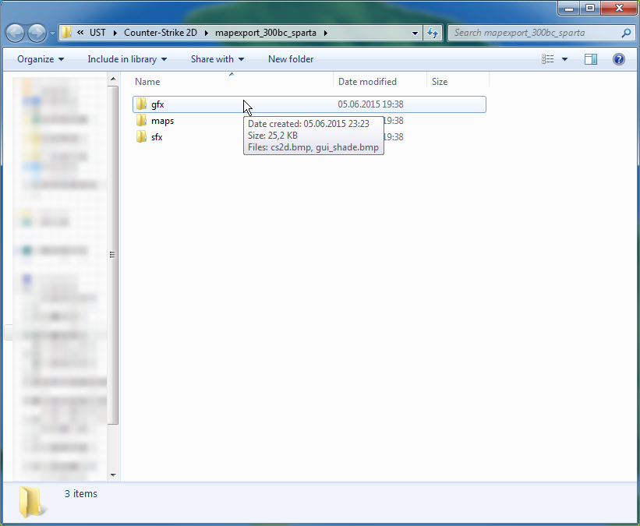Open the Organize menu
This screenshot has width=640, height=526.
[41, 59]
